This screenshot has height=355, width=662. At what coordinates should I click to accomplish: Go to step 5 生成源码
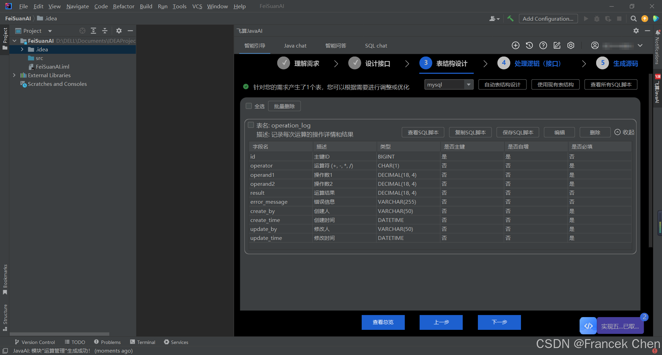tap(617, 63)
